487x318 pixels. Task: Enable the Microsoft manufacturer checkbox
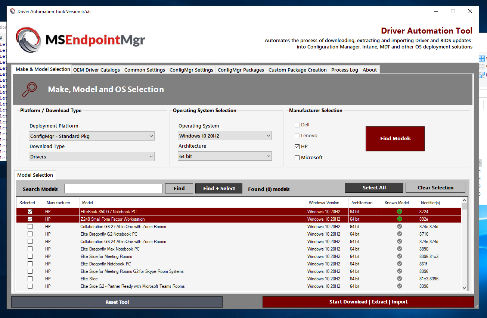point(297,157)
